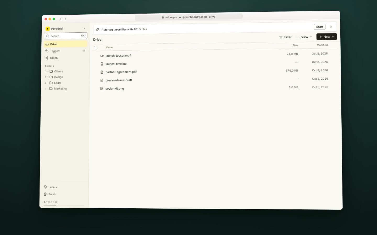Screen dimensions: 377x235
Task: Click the Clients folder icon
Action: pos(51,71)
